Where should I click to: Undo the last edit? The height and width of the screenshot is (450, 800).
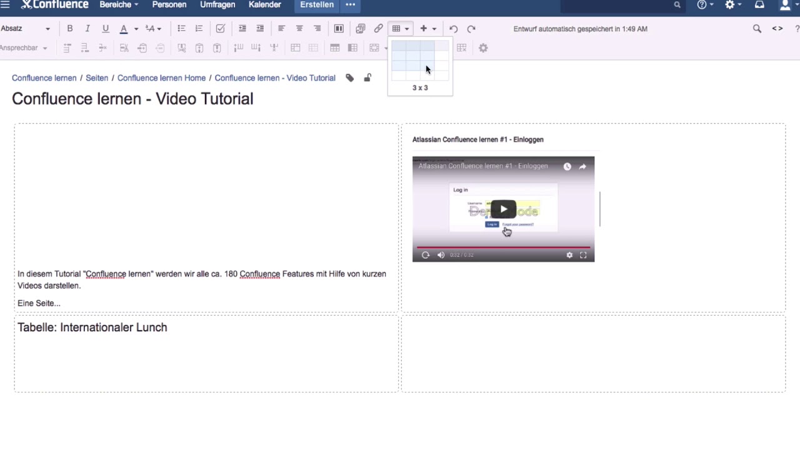tap(454, 29)
